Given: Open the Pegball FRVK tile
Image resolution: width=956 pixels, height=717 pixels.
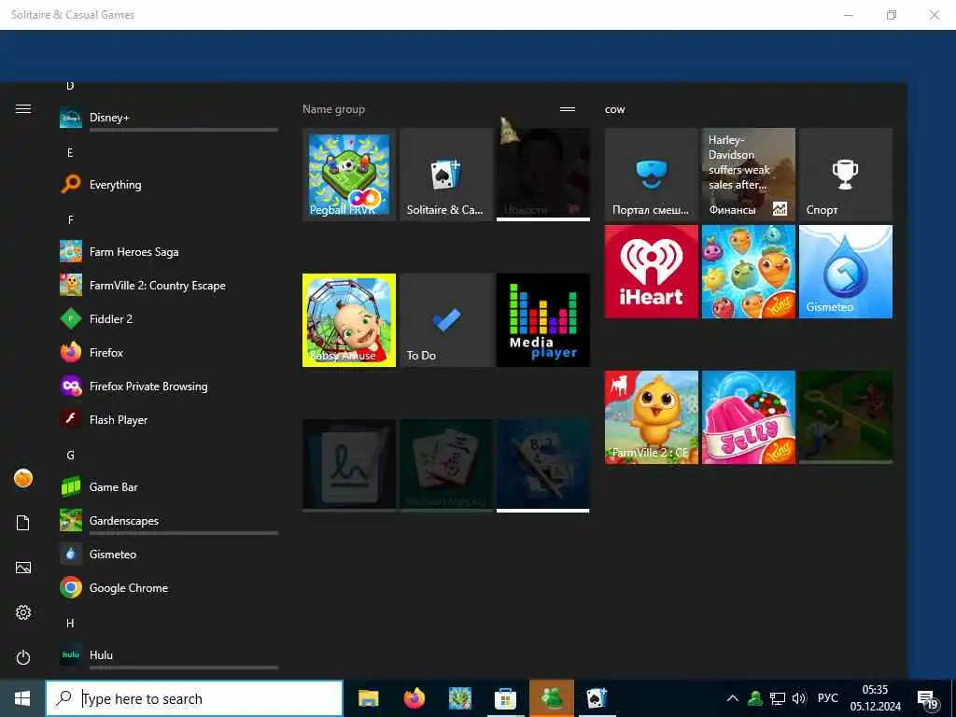Looking at the screenshot, I should point(349,175).
